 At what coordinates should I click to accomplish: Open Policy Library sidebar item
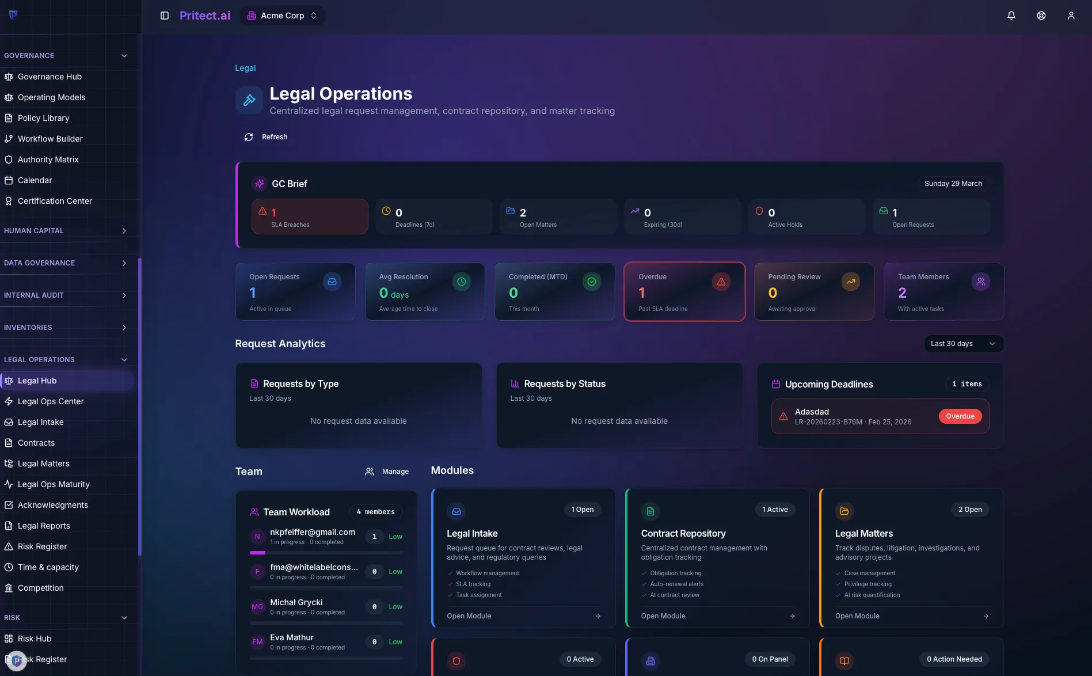(67, 118)
